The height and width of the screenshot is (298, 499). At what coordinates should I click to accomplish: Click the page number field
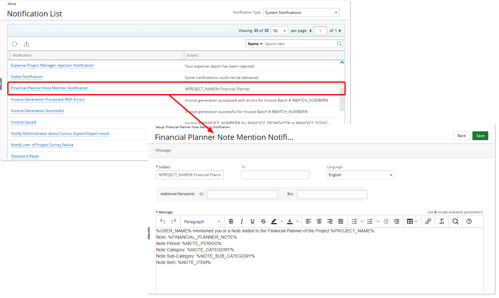pyautogui.click(x=320, y=31)
